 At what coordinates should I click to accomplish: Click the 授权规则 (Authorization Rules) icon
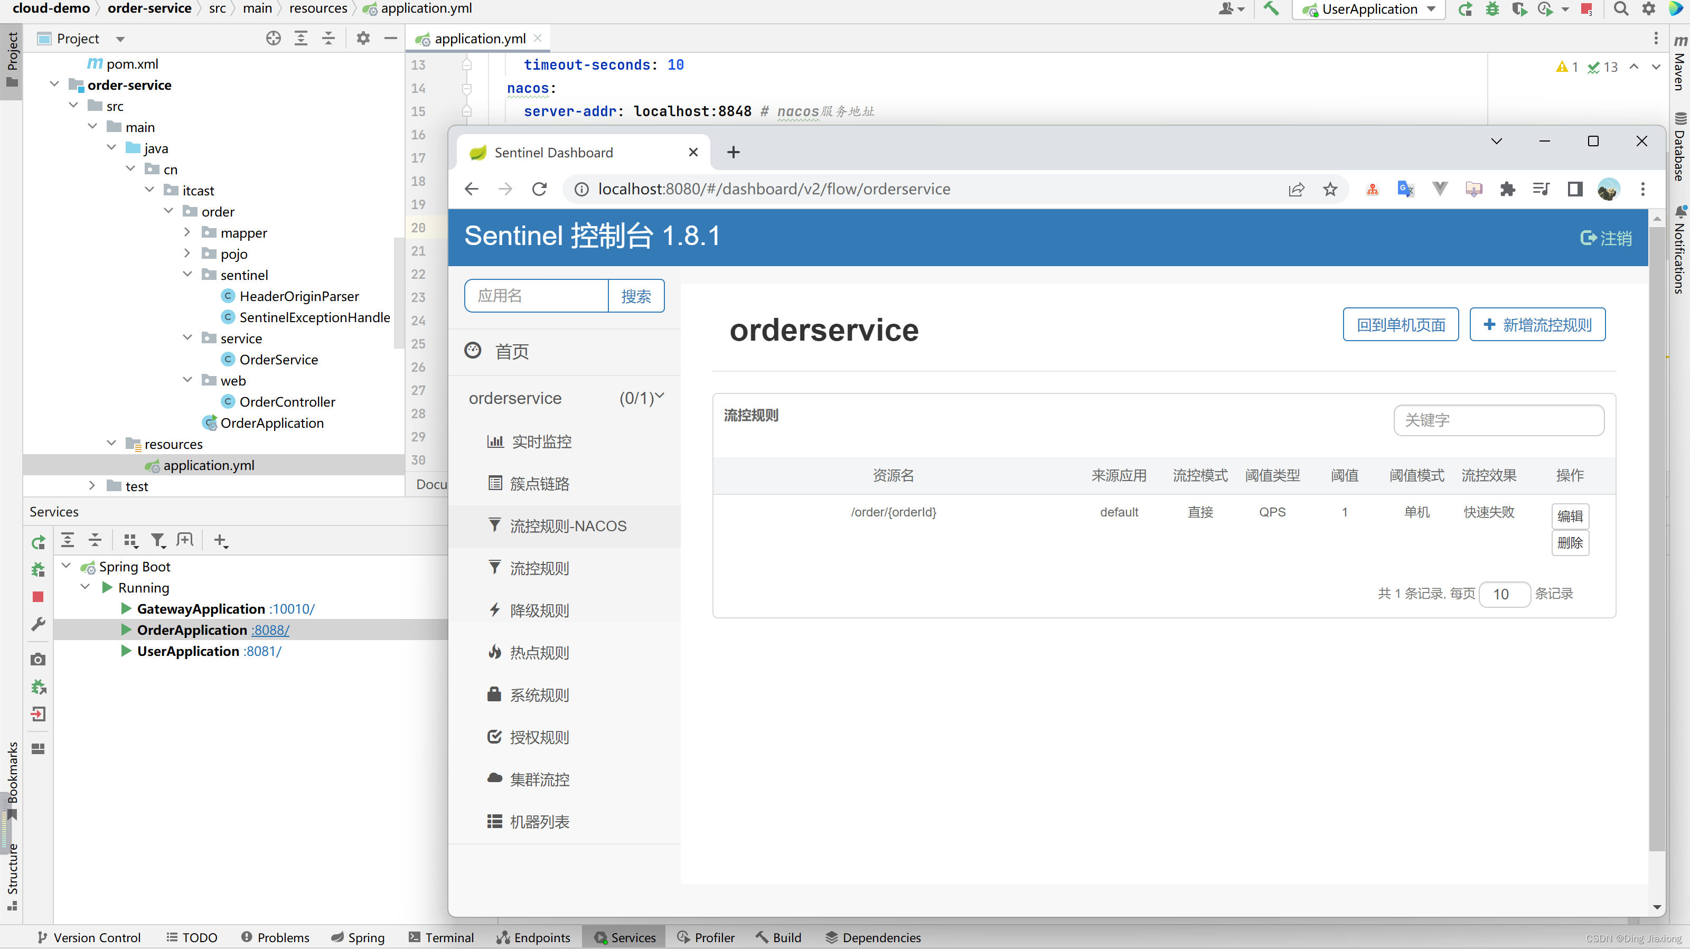494,737
